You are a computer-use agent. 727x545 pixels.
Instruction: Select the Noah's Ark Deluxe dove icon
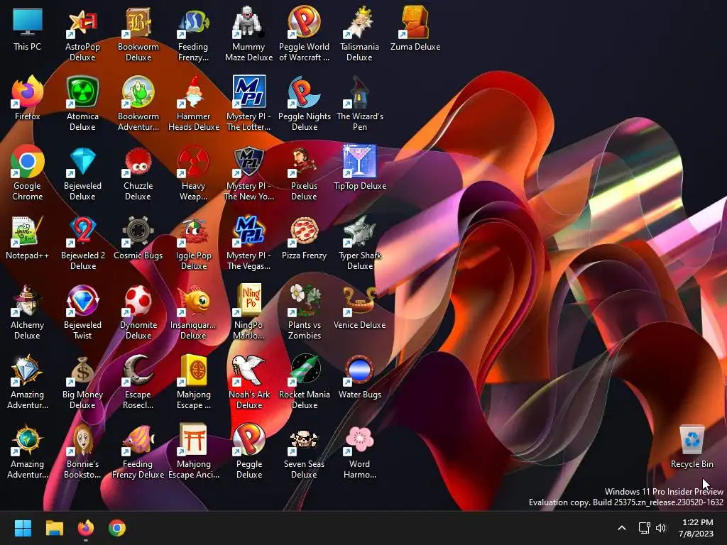248,370
